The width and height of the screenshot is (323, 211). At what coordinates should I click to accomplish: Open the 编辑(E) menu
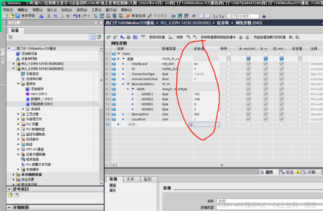click(23, 10)
